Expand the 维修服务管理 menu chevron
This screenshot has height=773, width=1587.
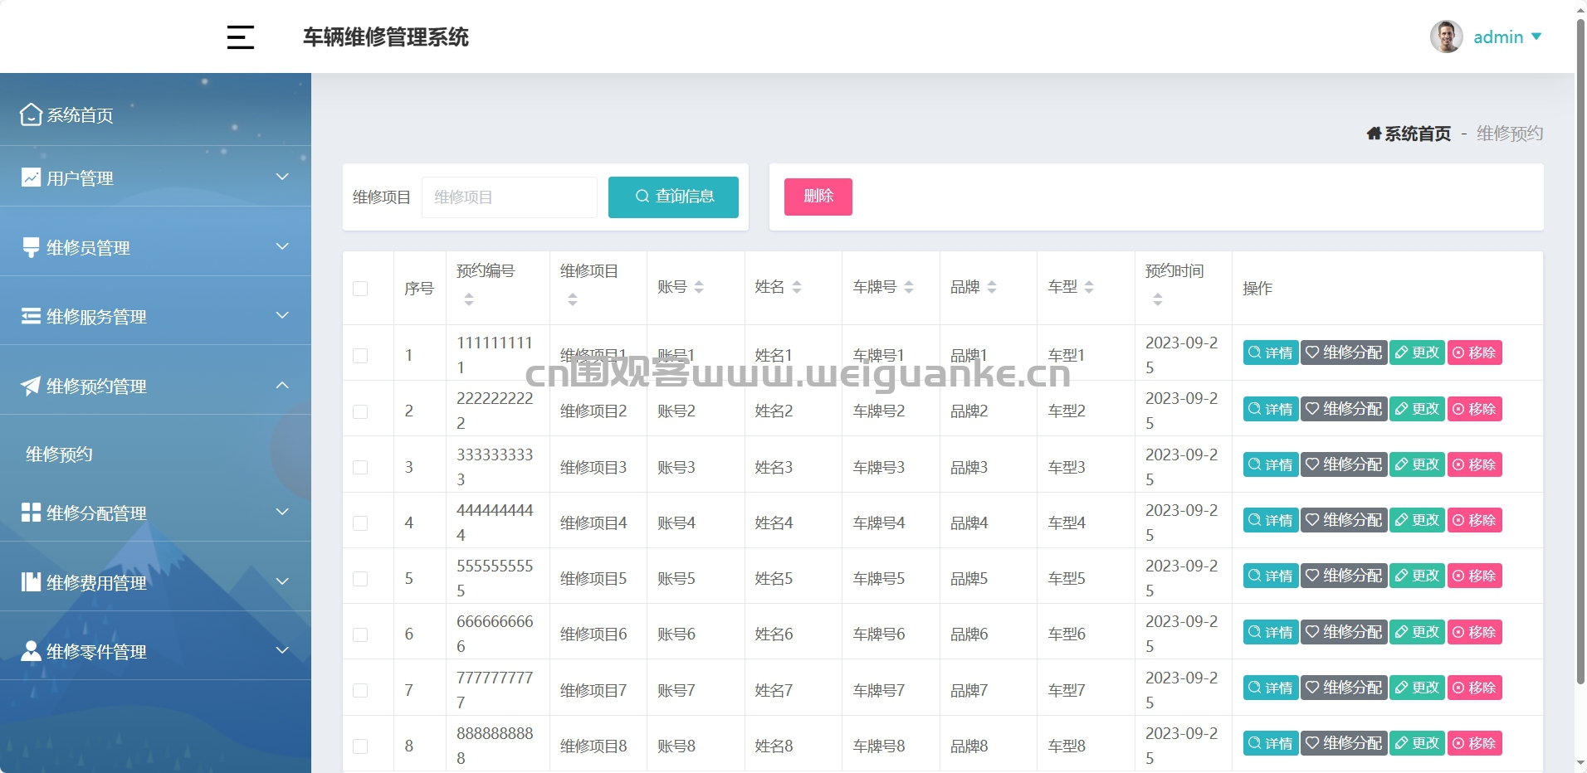[x=282, y=315]
